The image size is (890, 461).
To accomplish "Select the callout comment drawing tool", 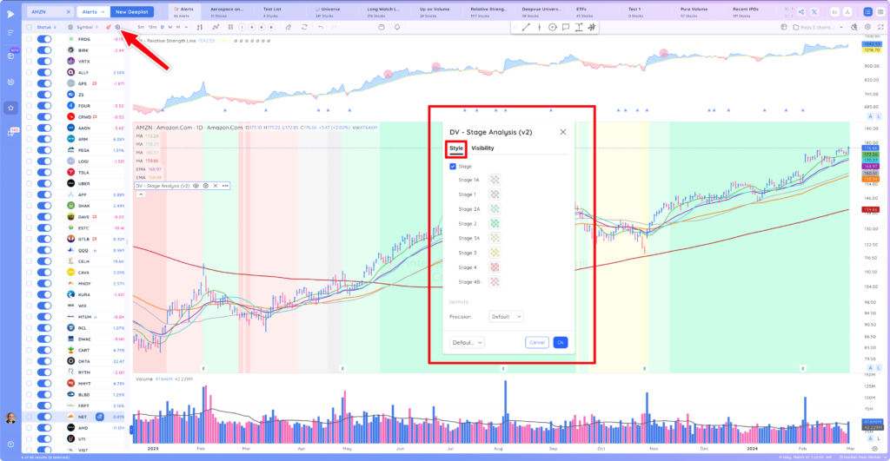I will (x=565, y=27).
